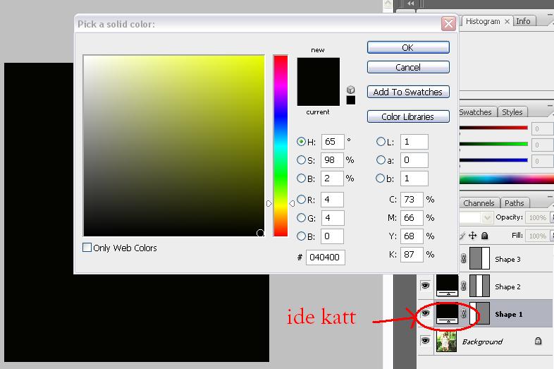Click the hex color code input field
Viewport: 554px width, 369px height.
point(326,258)
